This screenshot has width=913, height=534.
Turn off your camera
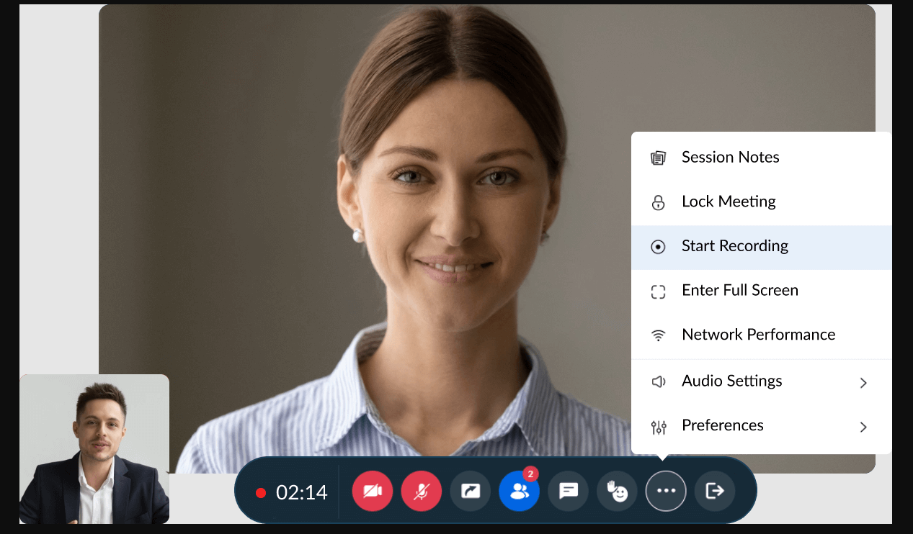point(372,490)
